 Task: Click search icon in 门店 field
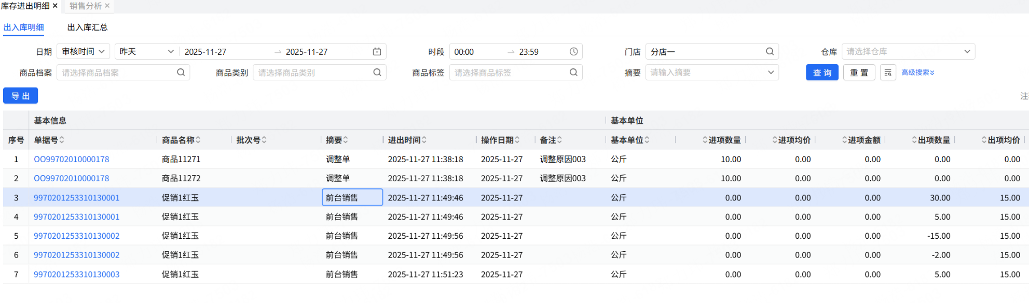pyautogui.click(x=770, y=52)
